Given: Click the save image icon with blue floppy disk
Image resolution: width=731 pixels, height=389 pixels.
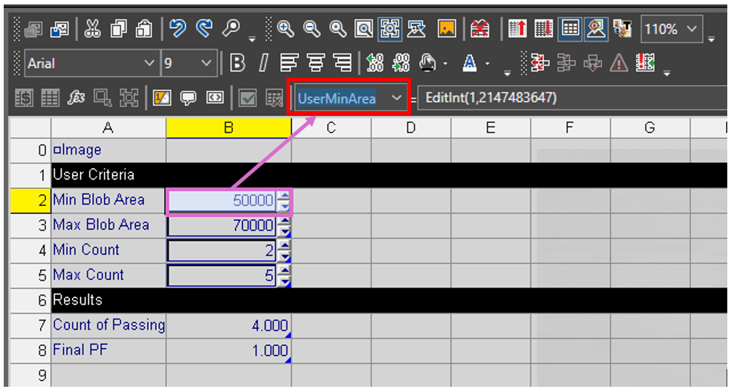Looking at the screenshot, I should (x=59, y=30).
